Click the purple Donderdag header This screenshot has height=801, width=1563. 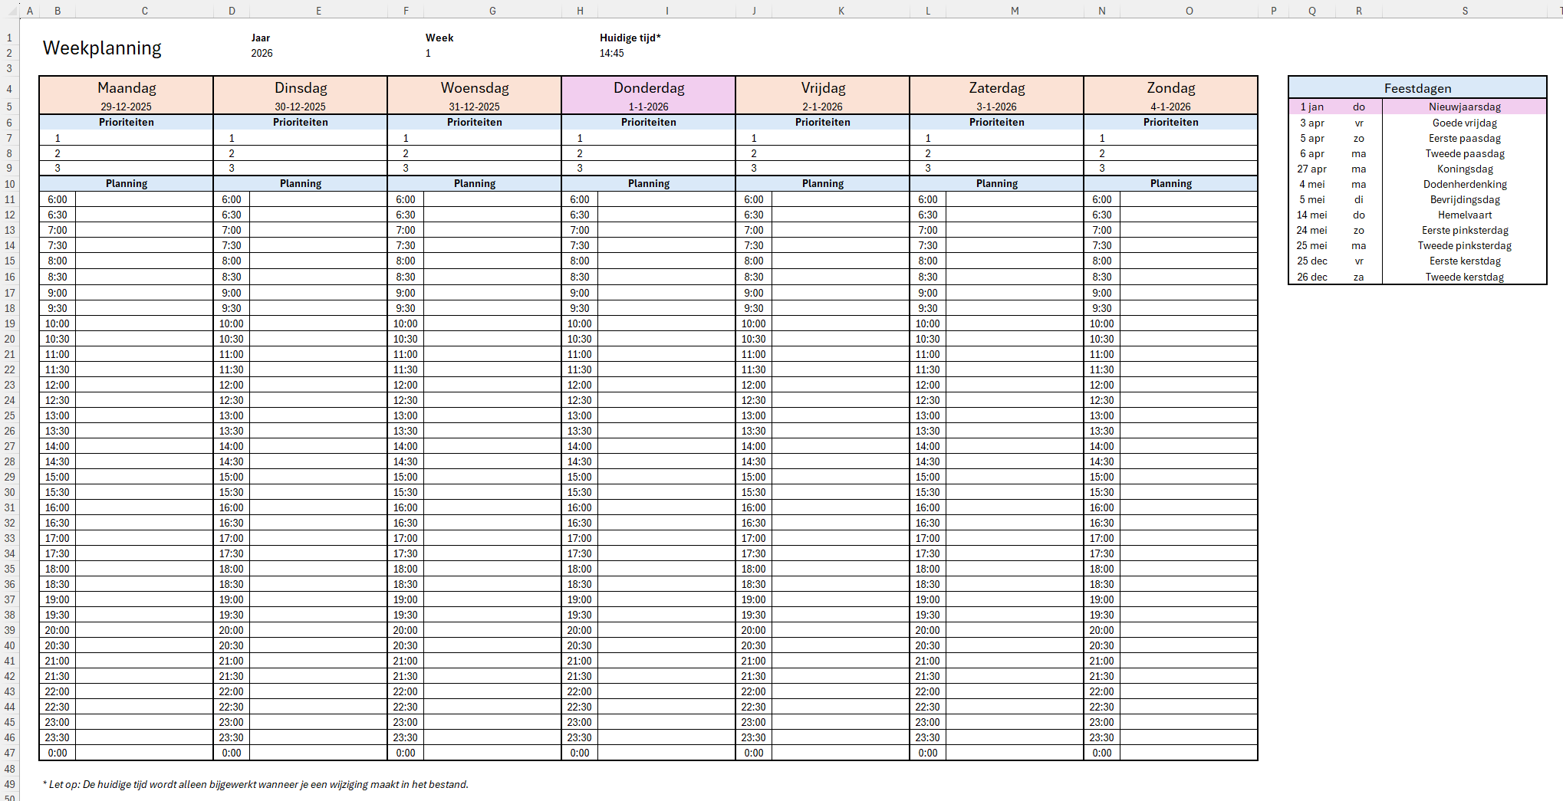coord(648,87)
